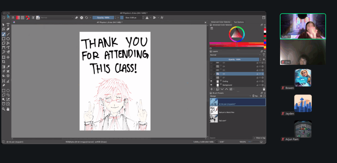The image size is (337, 163).
Task: Pick the Zoom magnifier tool
Action: point(4,109)
